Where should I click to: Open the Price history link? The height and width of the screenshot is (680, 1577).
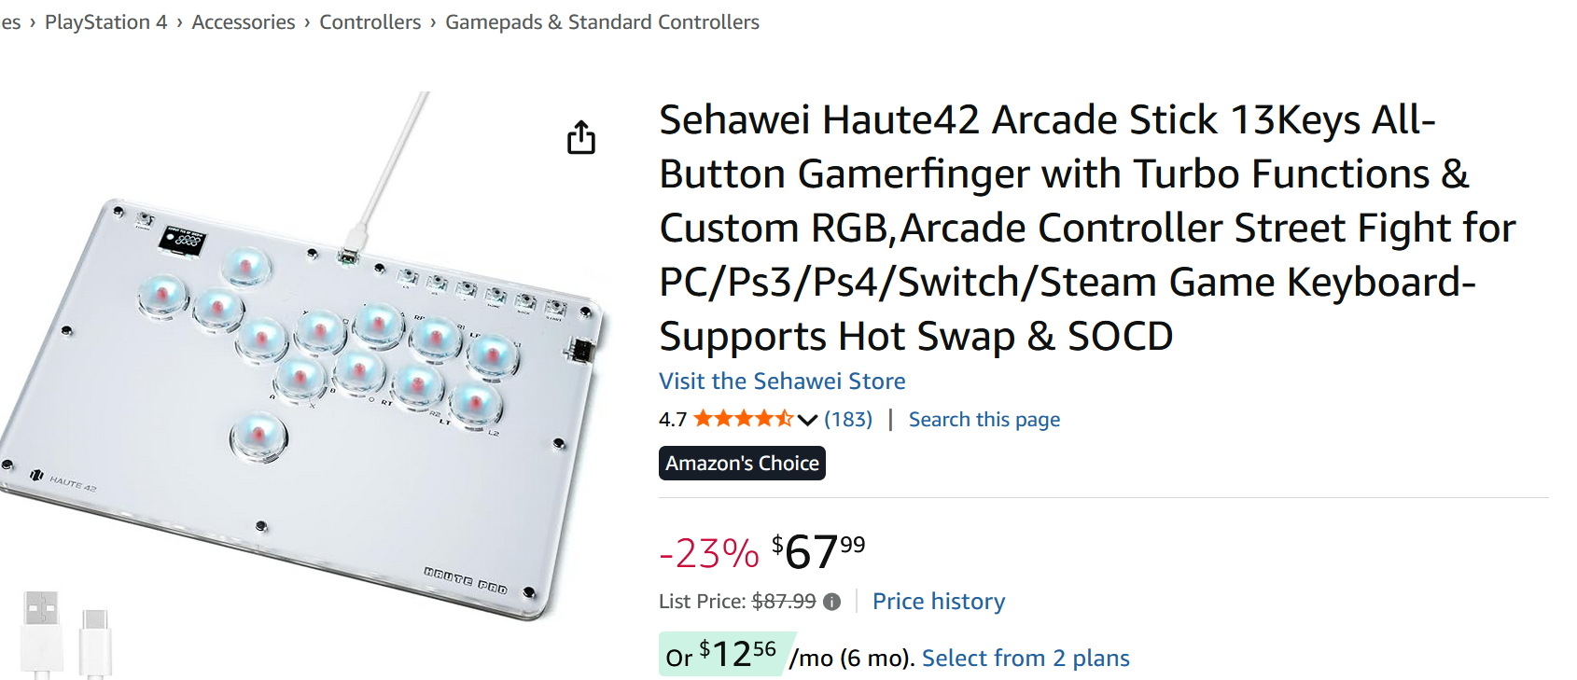coord(938,602)
